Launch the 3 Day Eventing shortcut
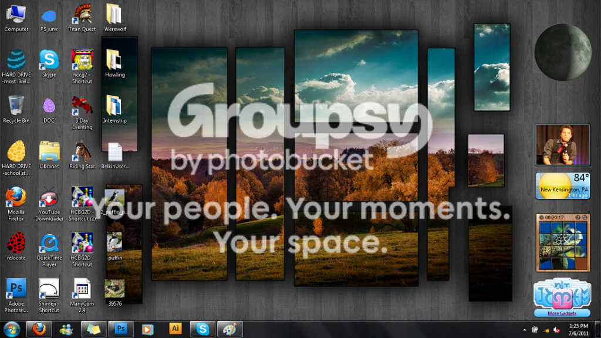The image size is (601, 338). click(x=82, y=113)
